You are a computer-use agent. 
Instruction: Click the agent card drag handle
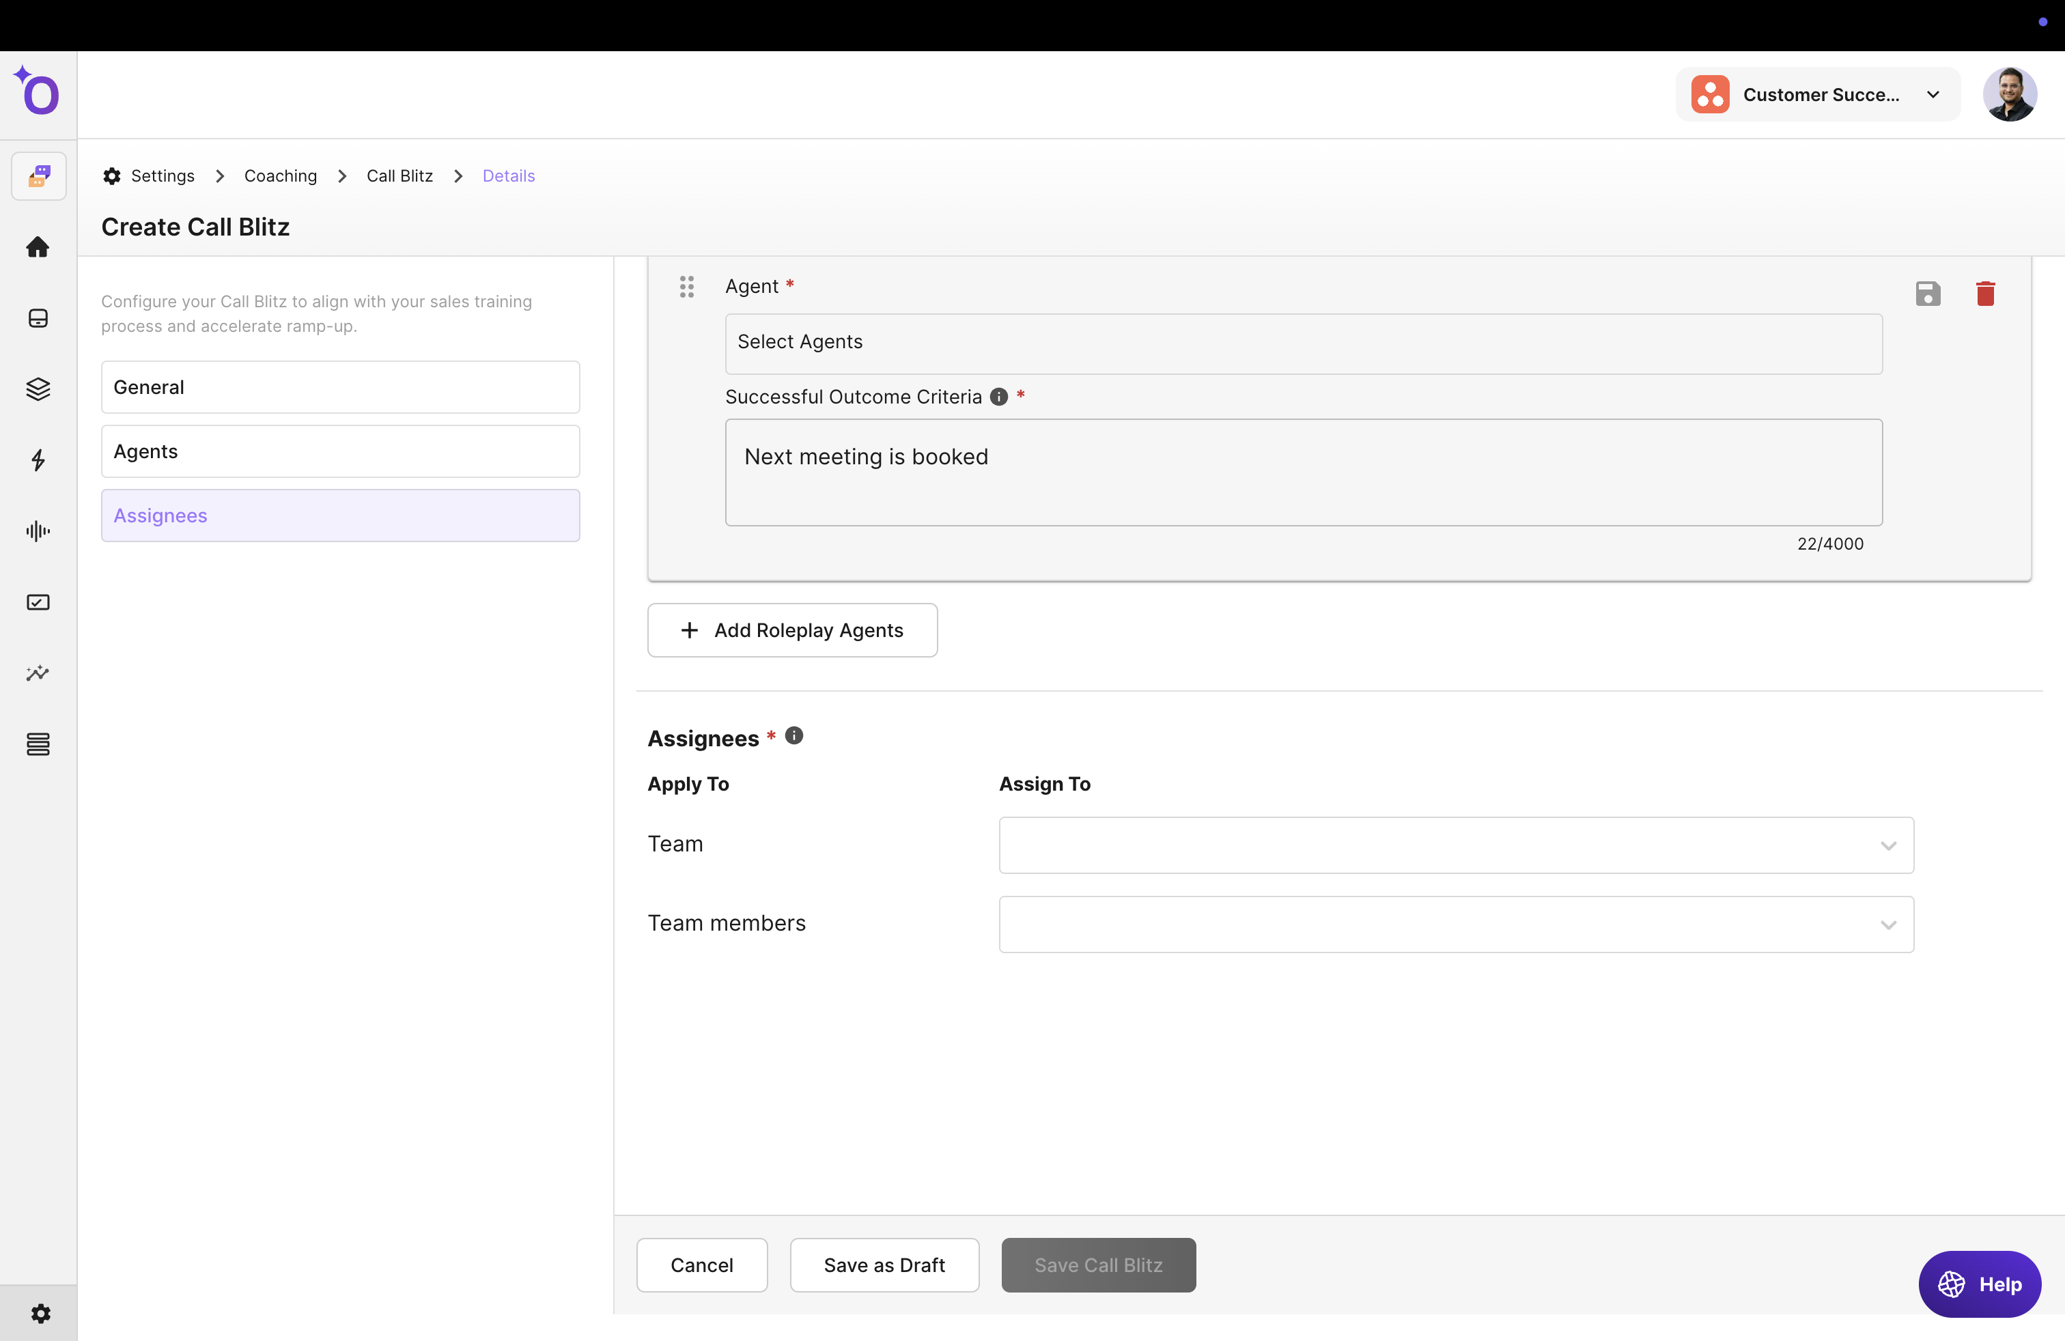coord(686,286)
